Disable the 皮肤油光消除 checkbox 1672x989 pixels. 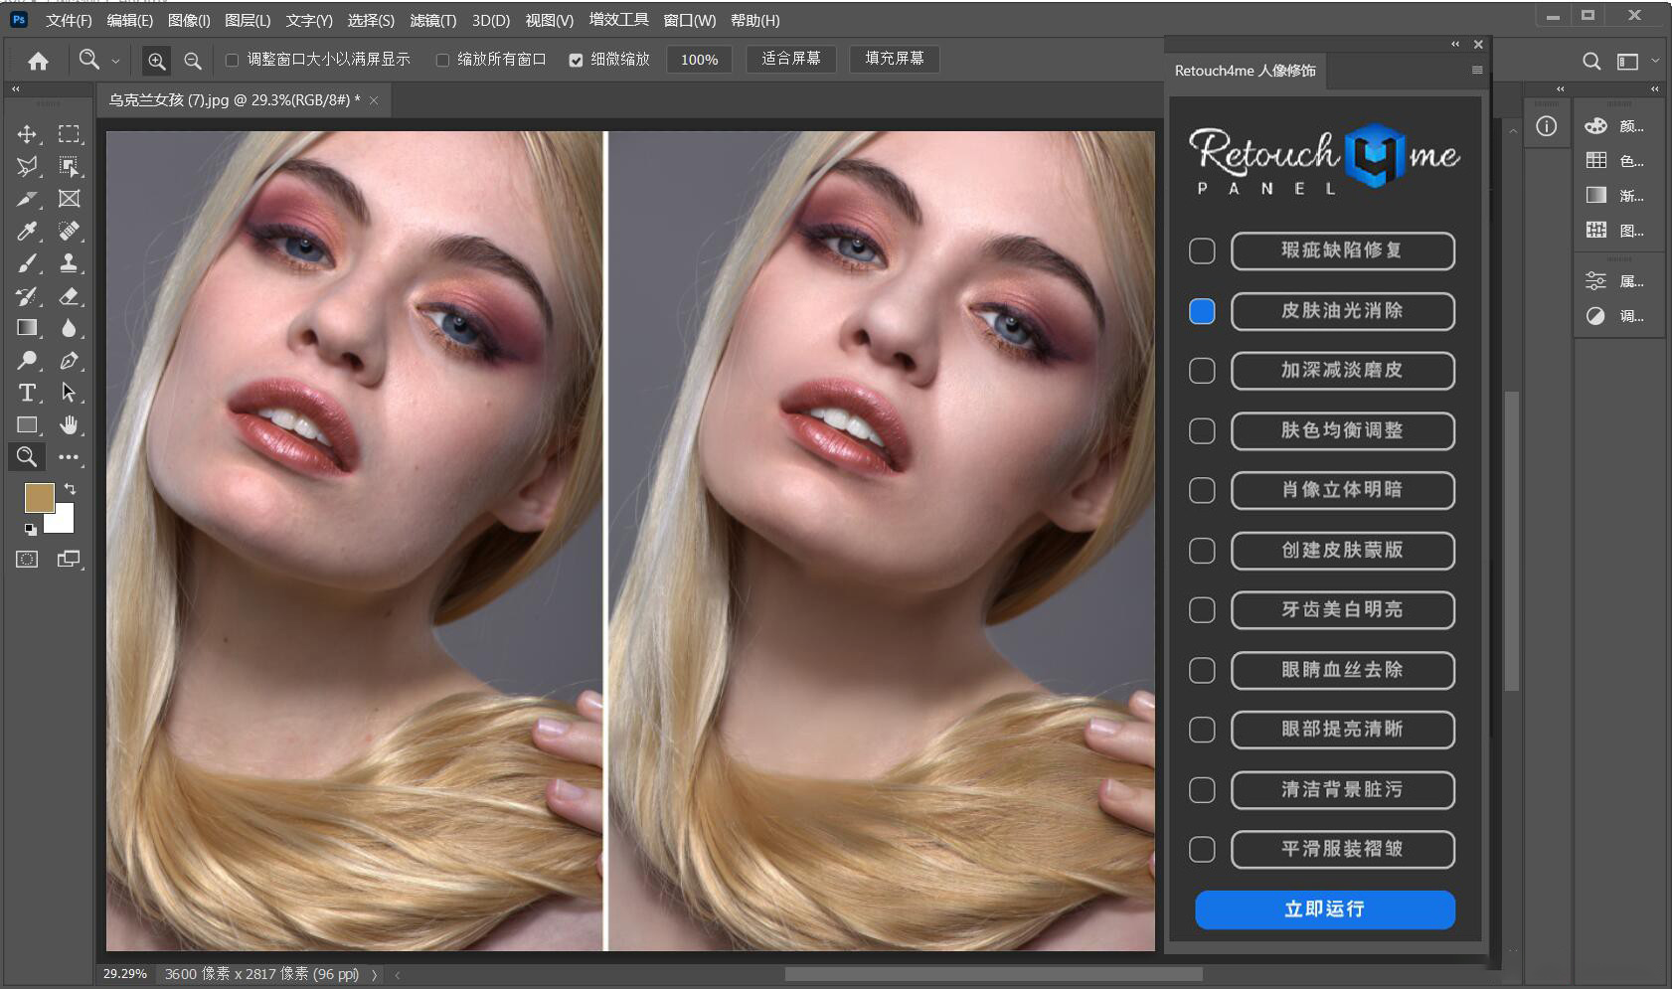pos(1202,311)
